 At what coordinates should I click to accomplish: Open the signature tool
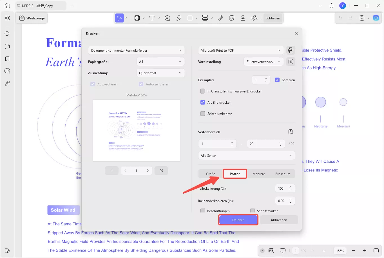(254, 18)
